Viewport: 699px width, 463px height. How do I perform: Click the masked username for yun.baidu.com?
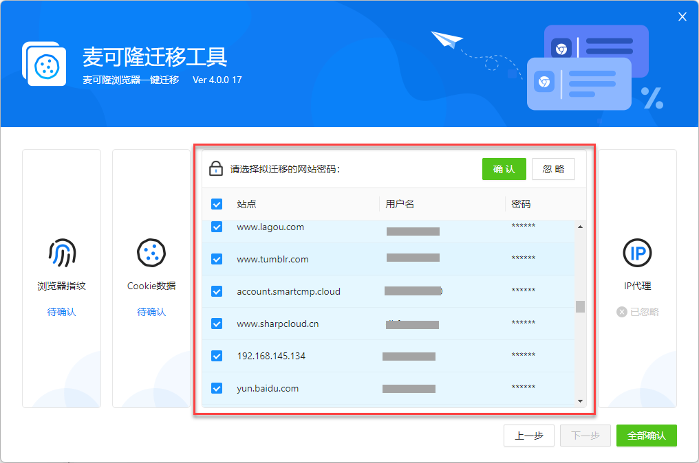tap(409, 389)
